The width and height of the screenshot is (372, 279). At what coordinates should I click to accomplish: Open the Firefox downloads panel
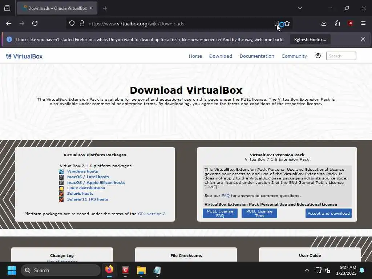point(324,23)
